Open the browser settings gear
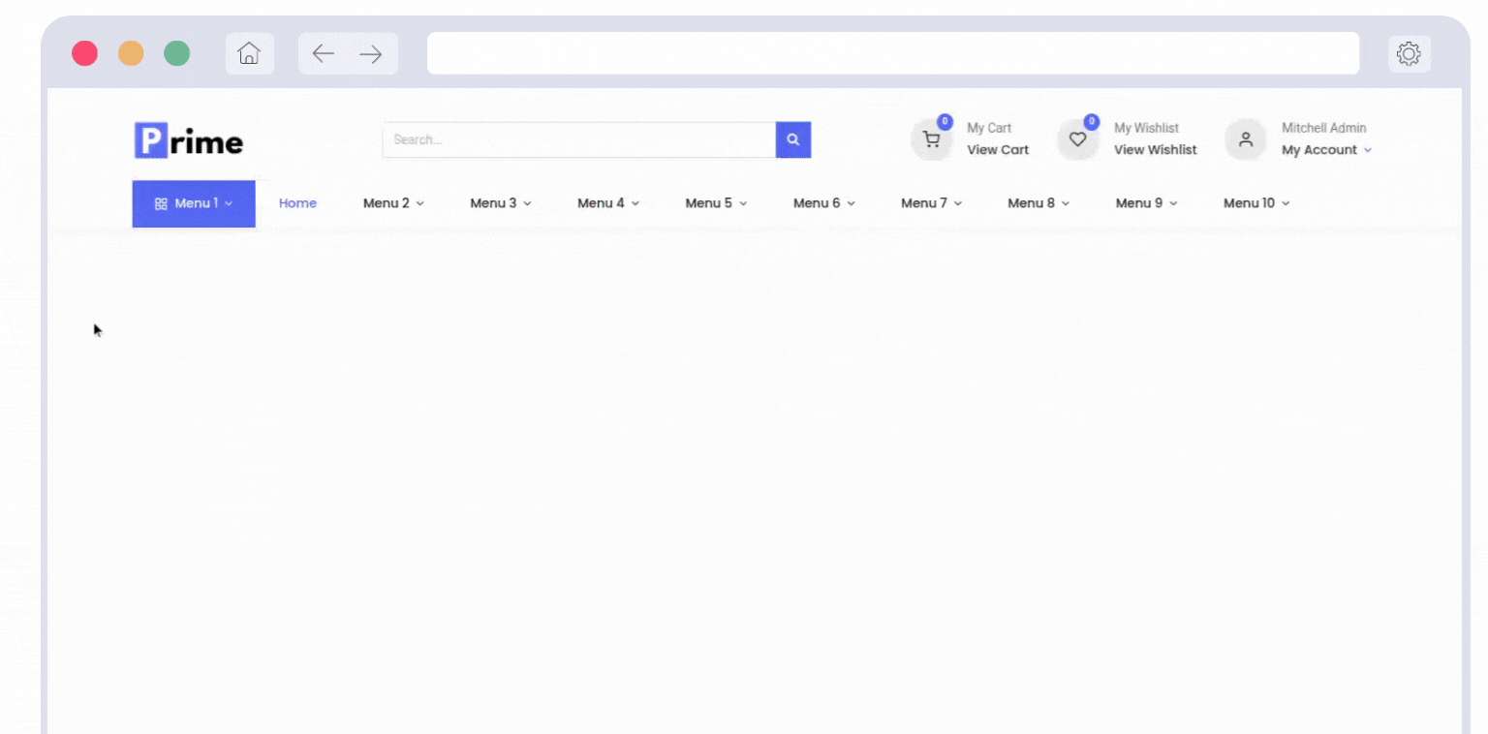 click(x=1409, y=54)
